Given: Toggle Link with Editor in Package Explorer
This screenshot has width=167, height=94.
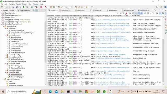Looking at the screenshot, I should click(37, 10).
